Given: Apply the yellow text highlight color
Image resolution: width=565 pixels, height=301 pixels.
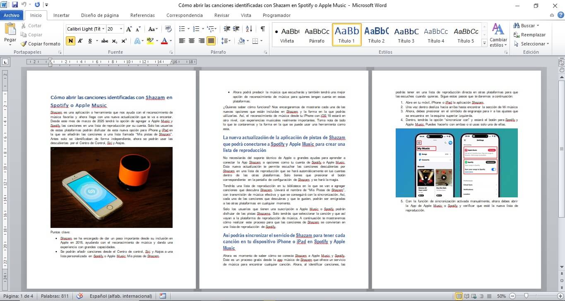Looking at the screenshot, I should 149,41.
